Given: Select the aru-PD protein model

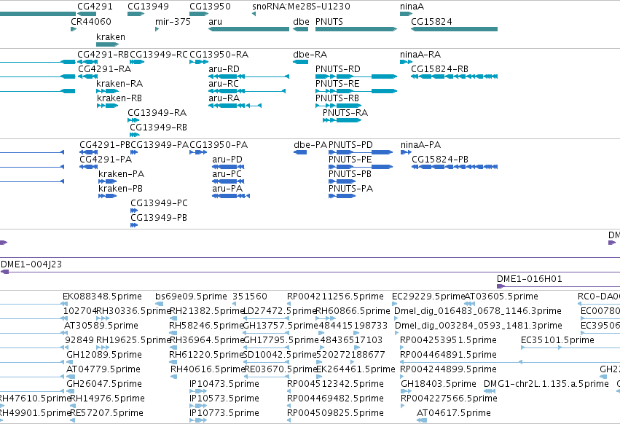Looking at the screenshot, I should 228,167.
